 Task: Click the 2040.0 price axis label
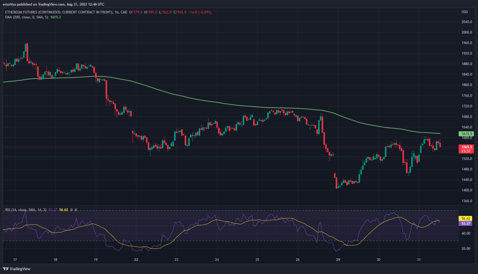[467, 22]
